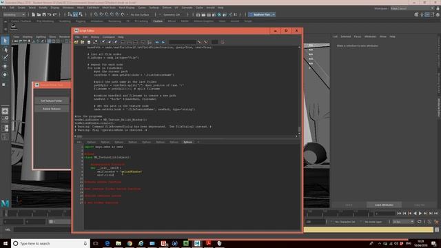Click Load Script icon in Script Editor toolbar
441x248 pixels.
click(x=76, y=42)
